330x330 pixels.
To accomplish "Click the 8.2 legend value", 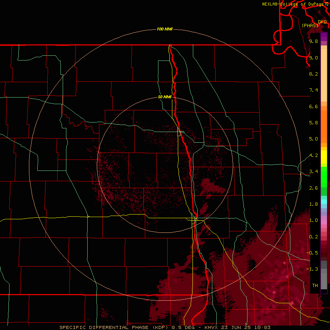I will [x=313, y=74].
